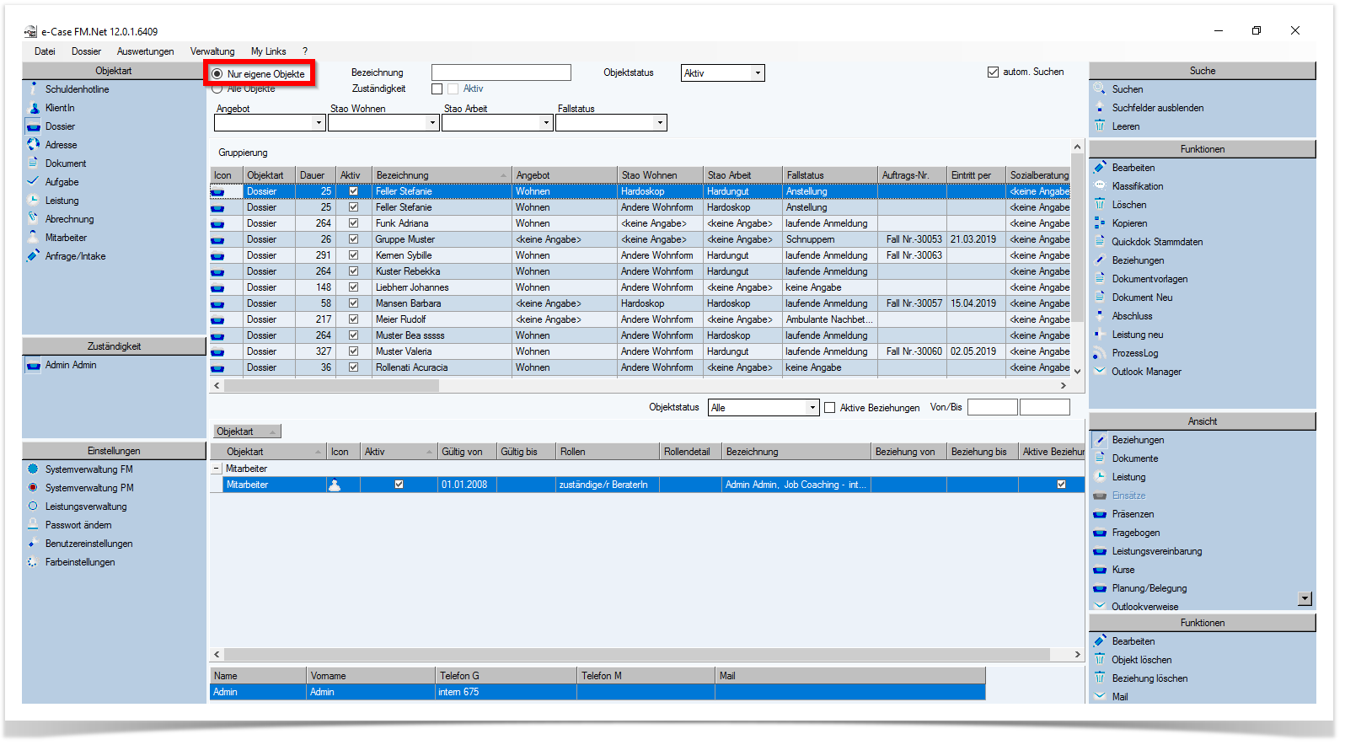Click Leistung neu in Funktionen
Viewport: 1345px width, 745px height.
[1137, 335]
